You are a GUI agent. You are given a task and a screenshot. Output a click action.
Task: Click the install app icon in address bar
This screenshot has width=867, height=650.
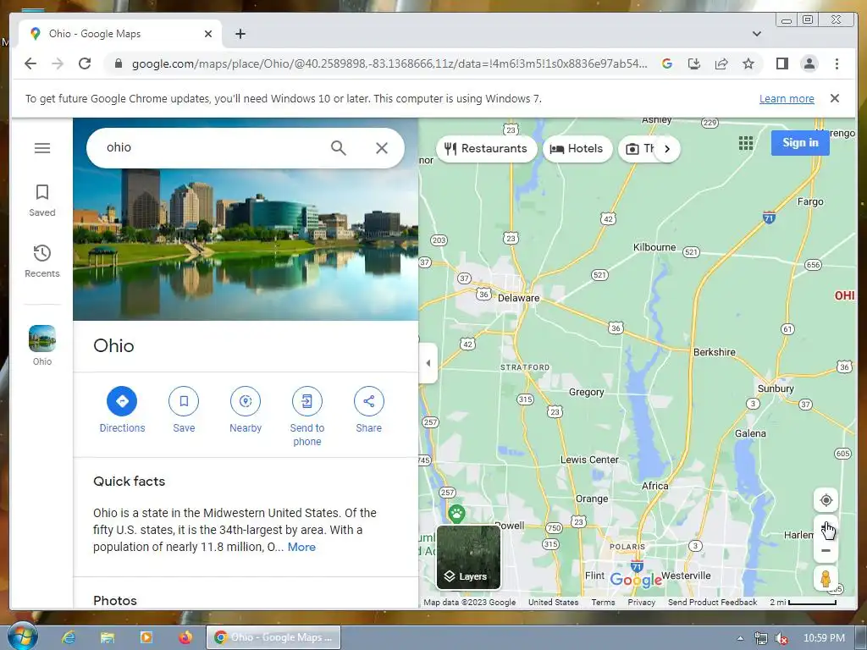(694, 63)
